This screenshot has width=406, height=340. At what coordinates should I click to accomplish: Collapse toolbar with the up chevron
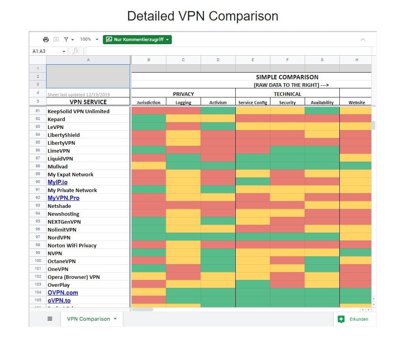point(363,39)
